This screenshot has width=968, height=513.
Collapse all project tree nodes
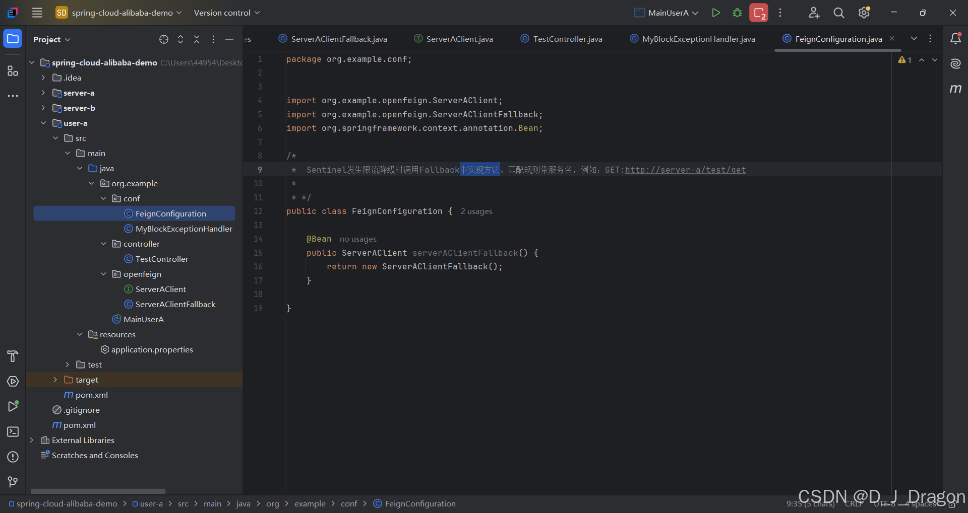click(x=197, y=39)
